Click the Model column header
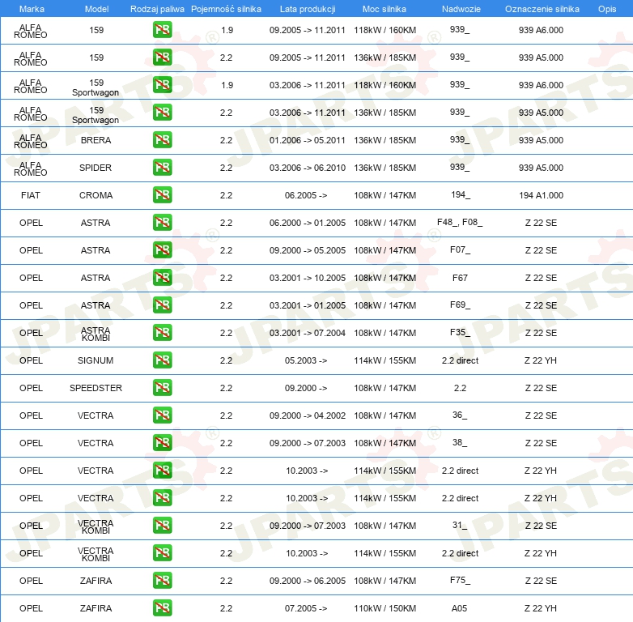Viewport: 633px width, 622px height. point(96,9)
